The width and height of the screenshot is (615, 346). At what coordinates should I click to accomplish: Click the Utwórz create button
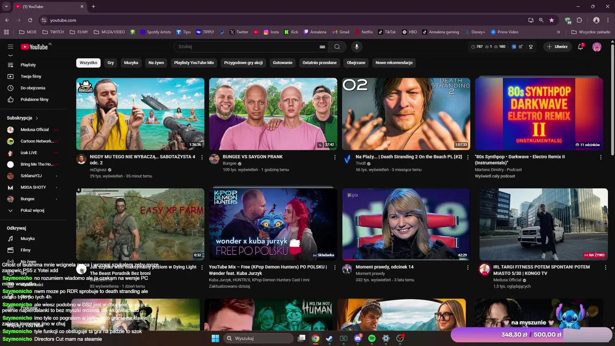tap(557, 47)
